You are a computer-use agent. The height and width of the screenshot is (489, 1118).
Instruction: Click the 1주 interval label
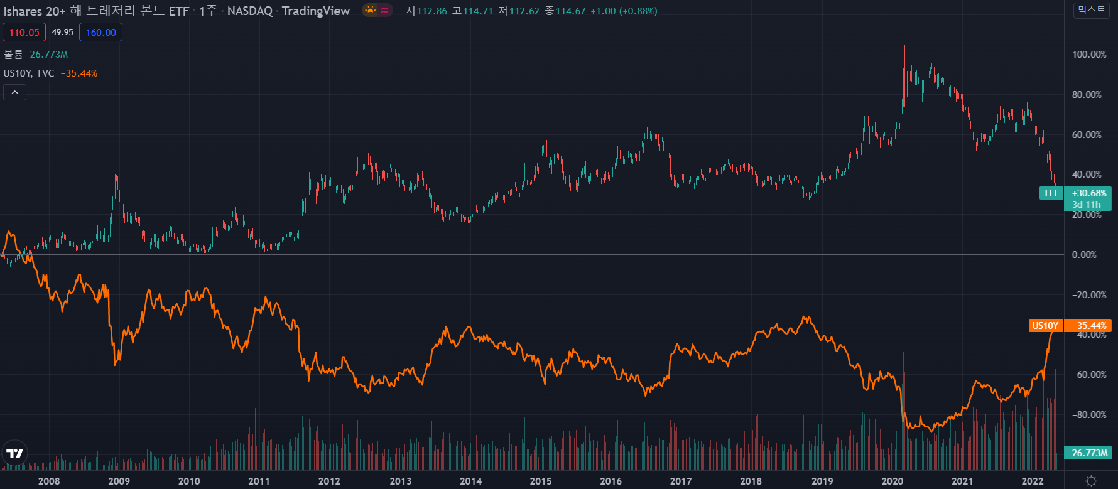tap(208, 11)
